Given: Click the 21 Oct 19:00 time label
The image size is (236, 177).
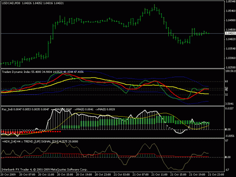Looking at the screenshot, I should click(x=197, y=174).
